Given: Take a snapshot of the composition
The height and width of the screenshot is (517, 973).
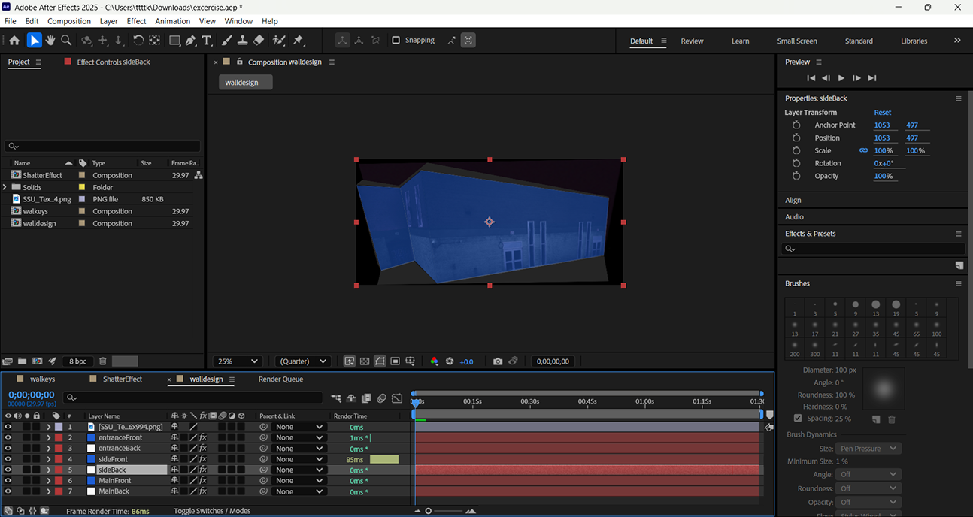Looking at the screenshot, I should click(498, 361).
